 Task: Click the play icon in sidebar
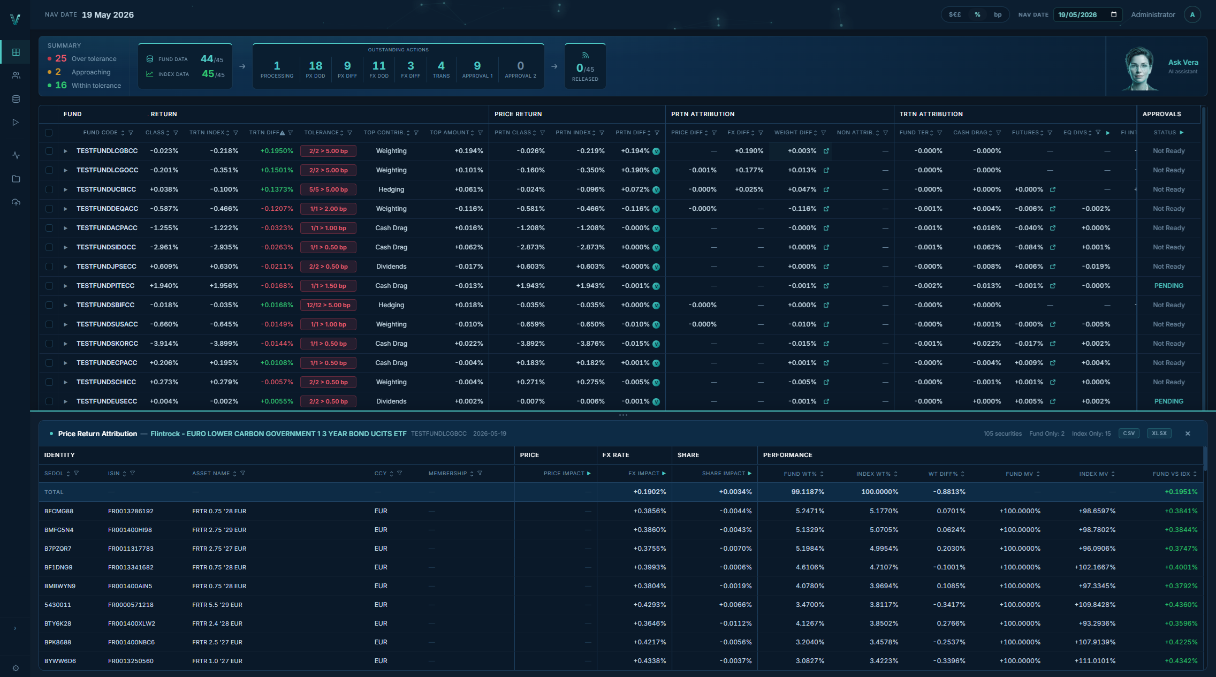click(16, 123)
